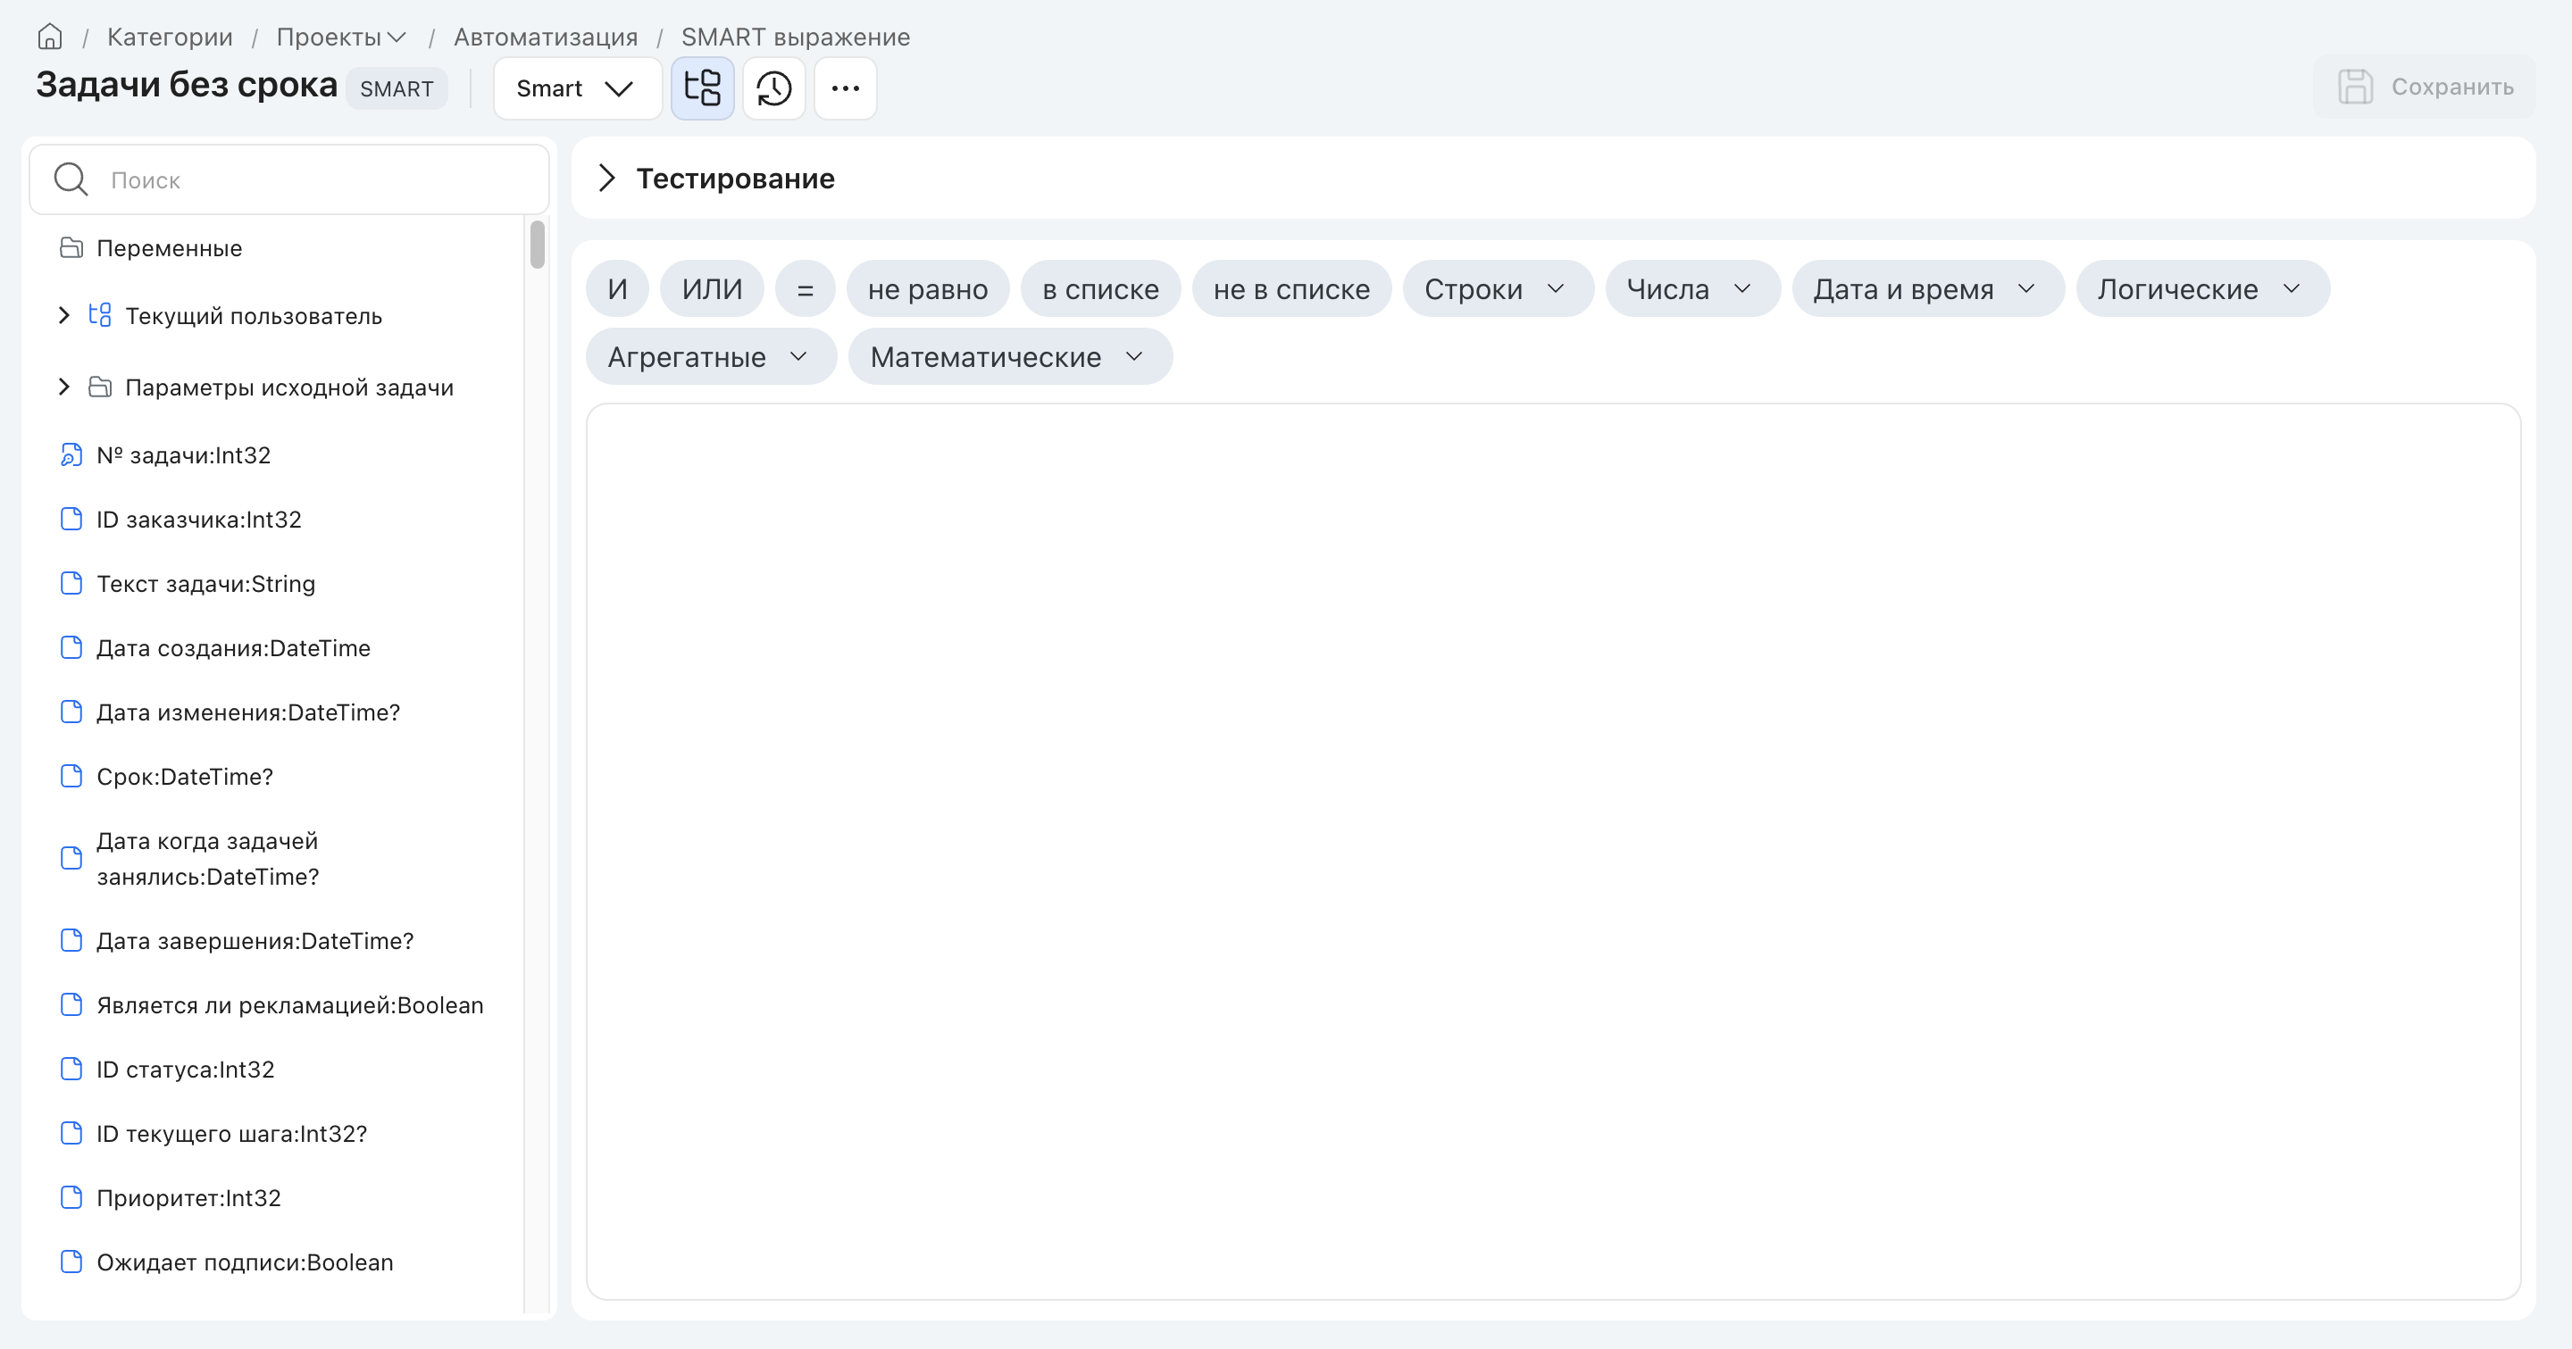Select Дата изменения:DateTime? variable
Screen dimensions: 2572x1349
(248, 712)
